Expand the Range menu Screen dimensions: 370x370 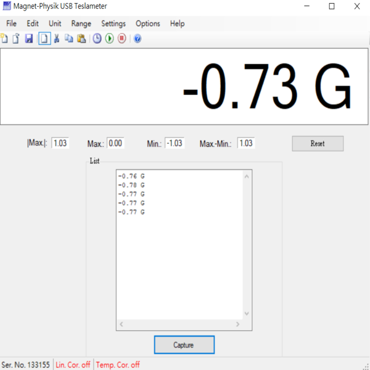point(81,23)
